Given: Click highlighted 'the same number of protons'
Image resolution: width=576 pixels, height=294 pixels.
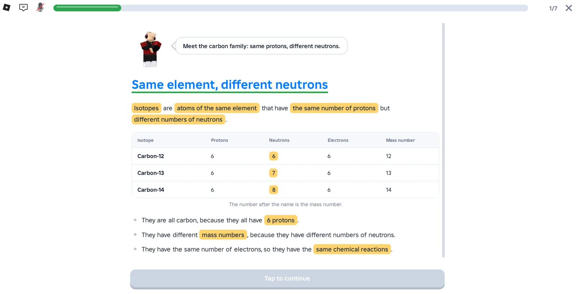Looking at the screenshot, I should tap(334, 108).
